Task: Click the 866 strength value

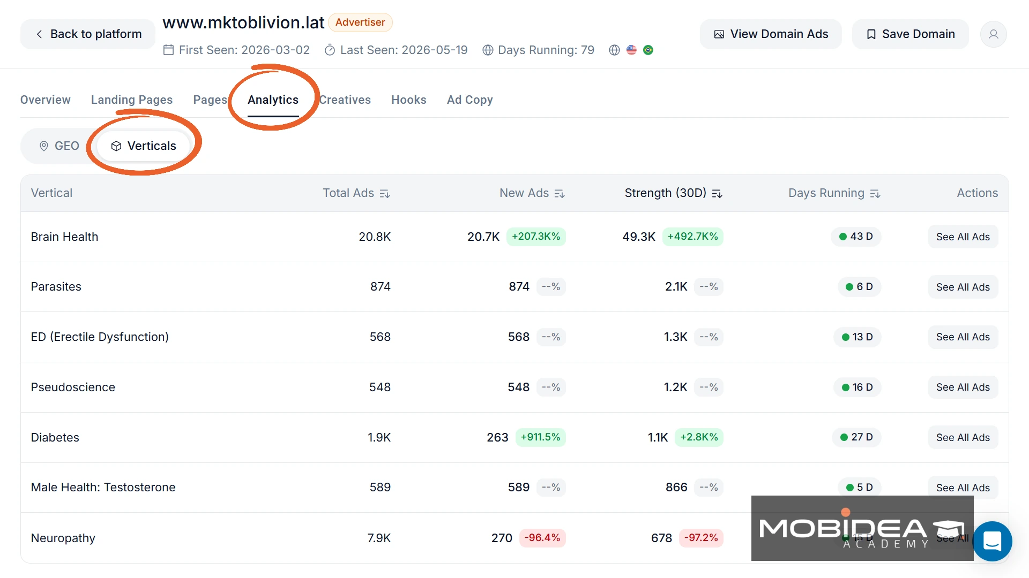Action: tap(676, 487)
